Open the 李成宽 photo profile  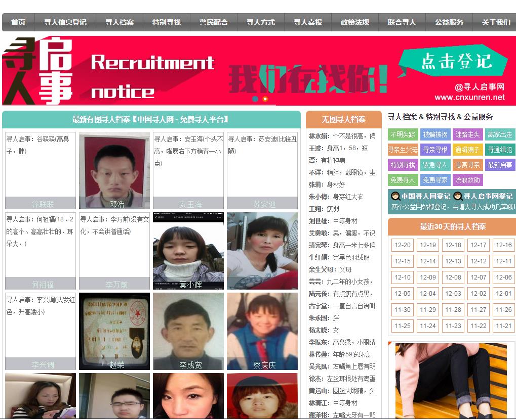(188, 332)
